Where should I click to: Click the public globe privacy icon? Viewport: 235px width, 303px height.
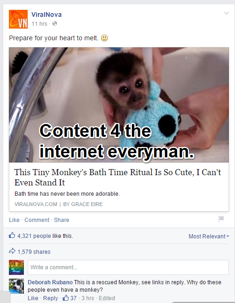(x=55, y=23)
